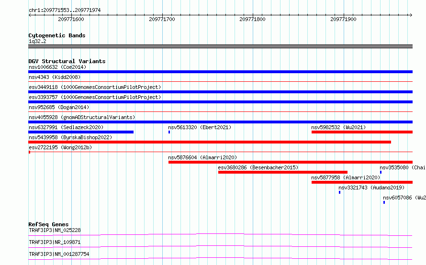Click the esv2722195 (Wong2012b) label

click(60, 147)
